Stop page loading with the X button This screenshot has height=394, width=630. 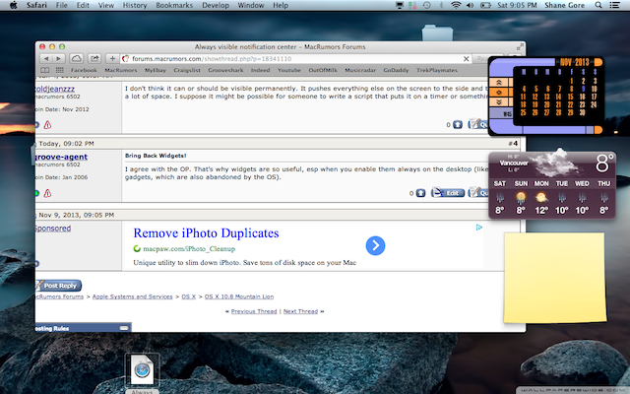click(466, 59)
